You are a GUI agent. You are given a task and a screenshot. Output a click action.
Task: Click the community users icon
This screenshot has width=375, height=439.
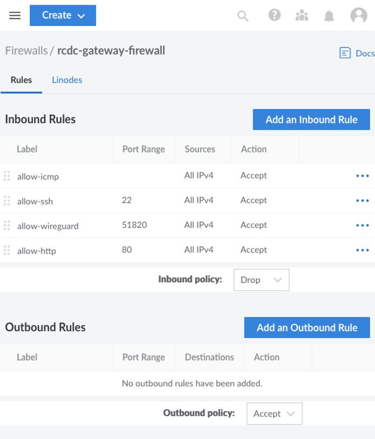coord(302,16)
